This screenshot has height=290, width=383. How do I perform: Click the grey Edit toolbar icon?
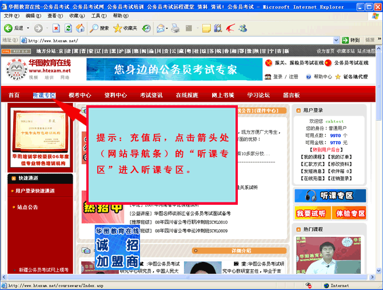pyautogui.click(x=189, y=29)
